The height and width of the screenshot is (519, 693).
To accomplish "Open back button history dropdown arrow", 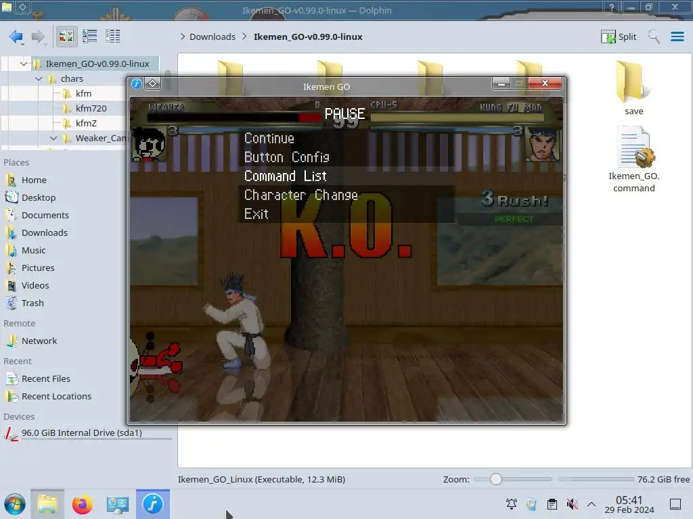I will 23,44.
